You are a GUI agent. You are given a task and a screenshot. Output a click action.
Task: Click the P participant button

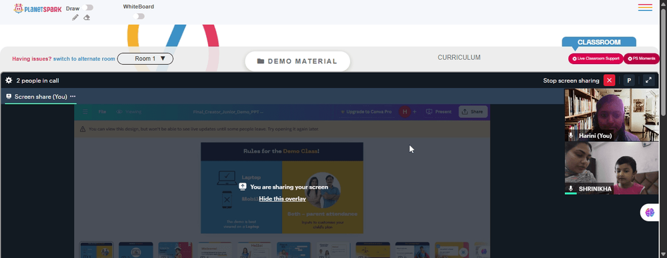[629, 80]
